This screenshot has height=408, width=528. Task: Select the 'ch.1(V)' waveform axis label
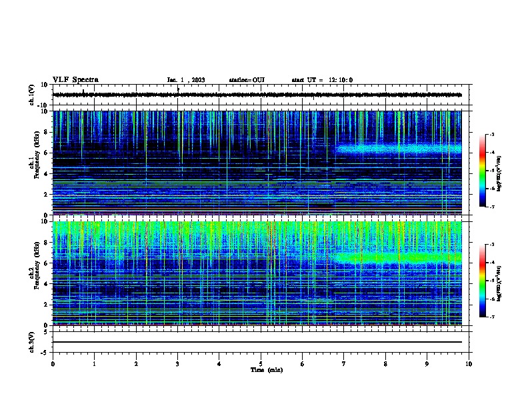click(32, 95)
